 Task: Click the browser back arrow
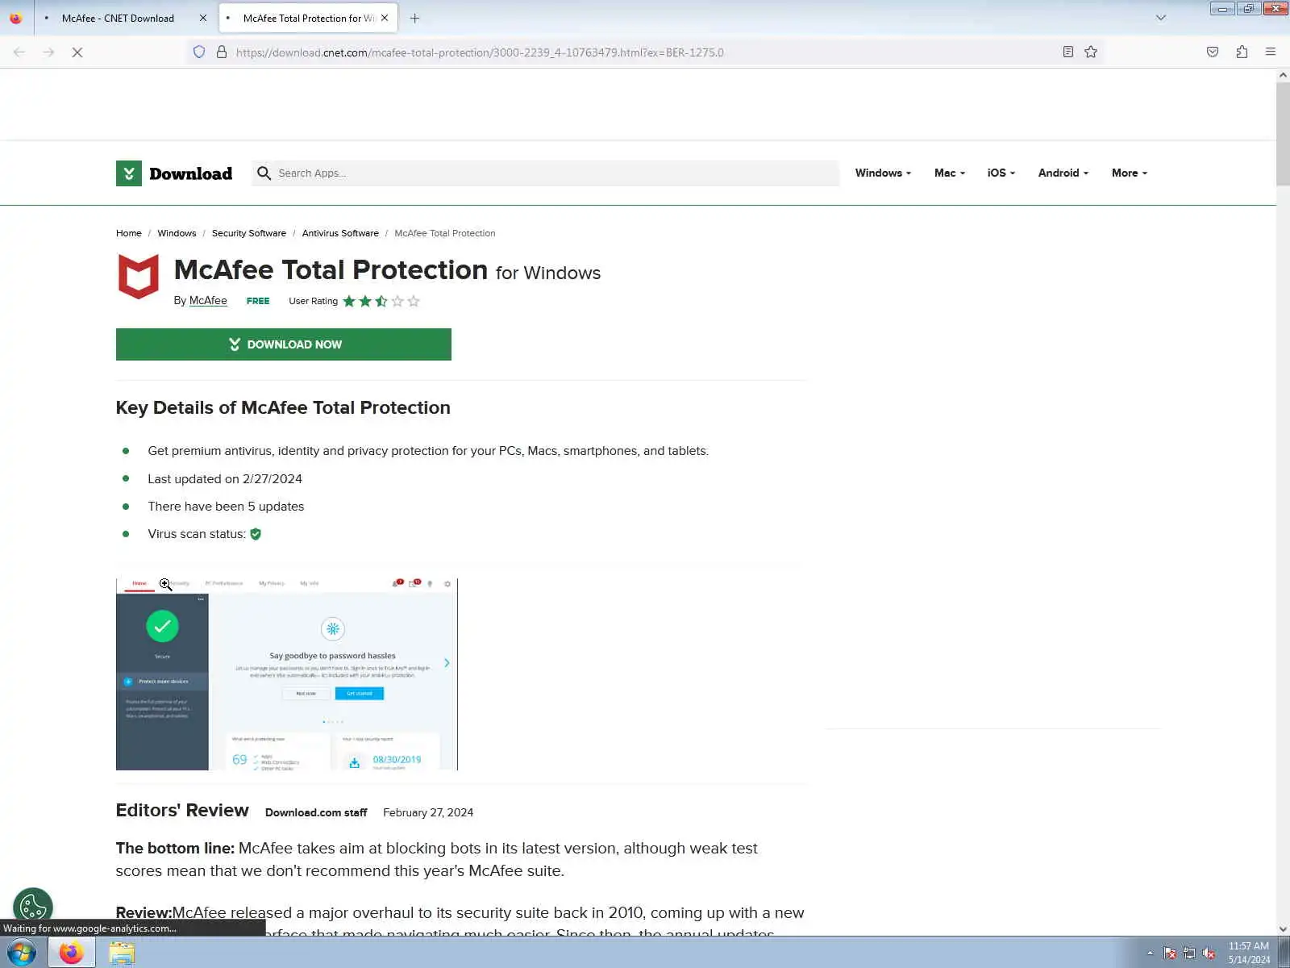pyautogui.click(x=19, y=52)
